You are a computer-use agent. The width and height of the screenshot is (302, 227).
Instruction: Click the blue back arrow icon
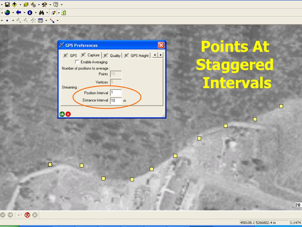(19, 13)
